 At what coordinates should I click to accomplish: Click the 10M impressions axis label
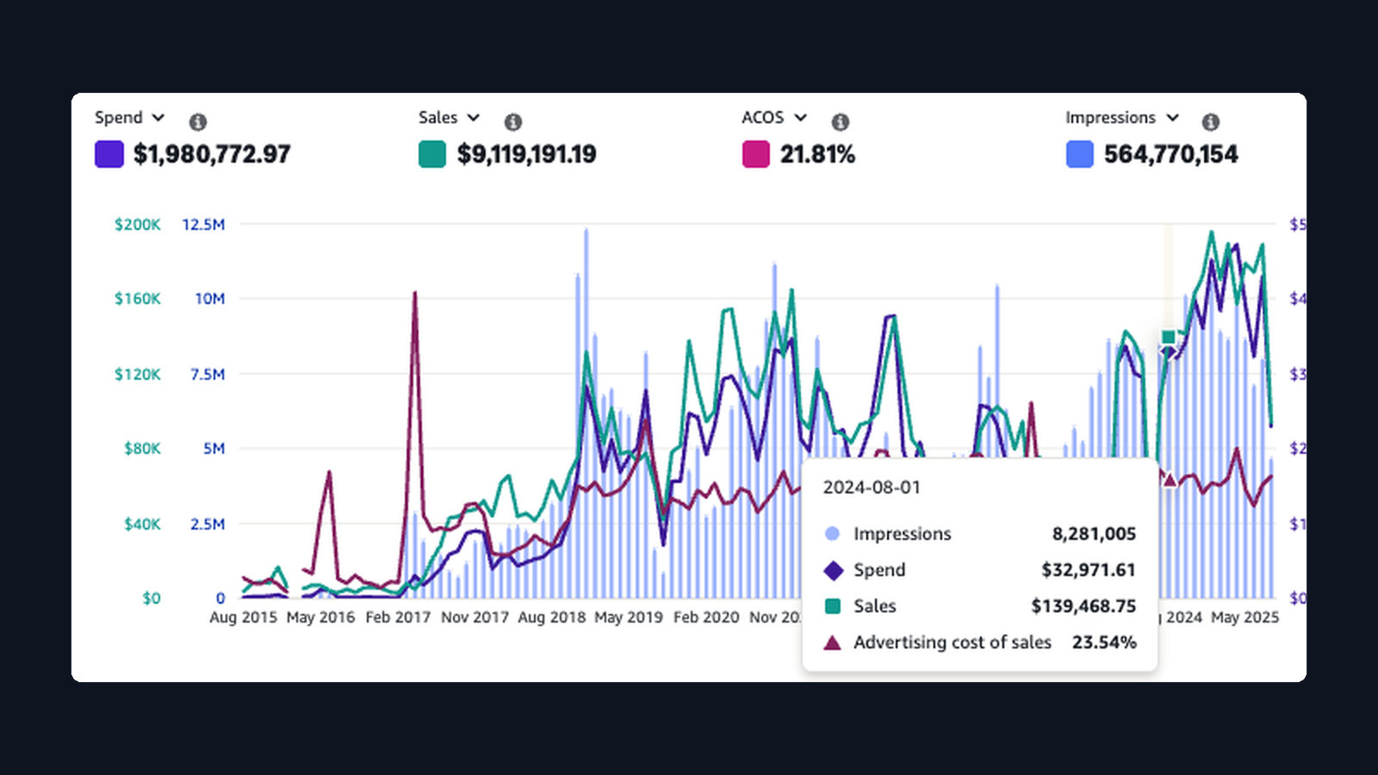pyautogui.click(x=209, y=299)
